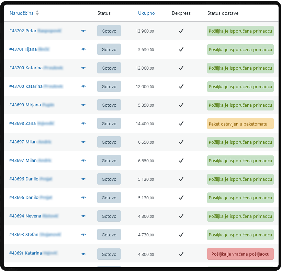Preview order #43693 Stefan with eye icon
The image size is (282, 271).
83,235
